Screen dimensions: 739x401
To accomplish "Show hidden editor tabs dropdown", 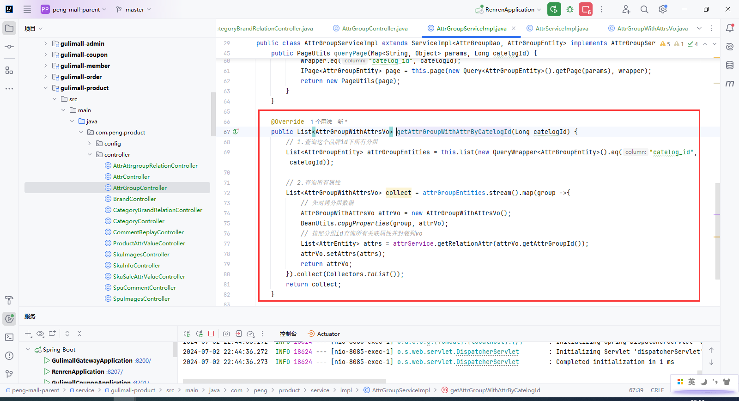I will click(x=699, y=28).
